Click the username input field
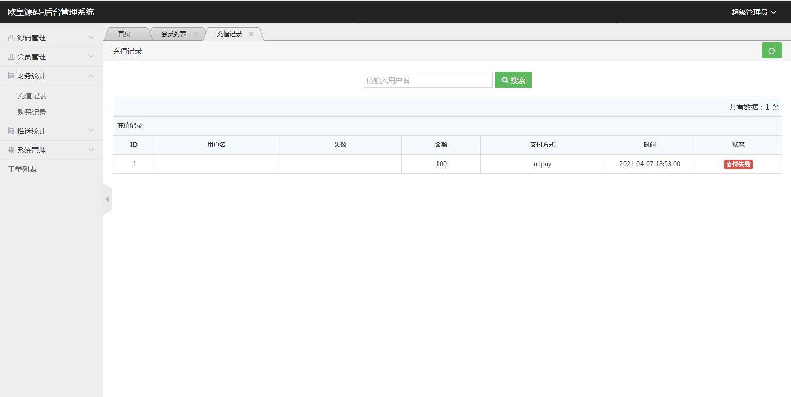Screen dimensions: 791x397 pyautogui.click(x=428, y=79)
